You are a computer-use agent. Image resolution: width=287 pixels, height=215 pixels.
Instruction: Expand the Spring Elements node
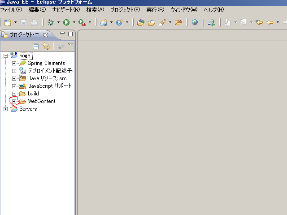click(x=14, y=63)
